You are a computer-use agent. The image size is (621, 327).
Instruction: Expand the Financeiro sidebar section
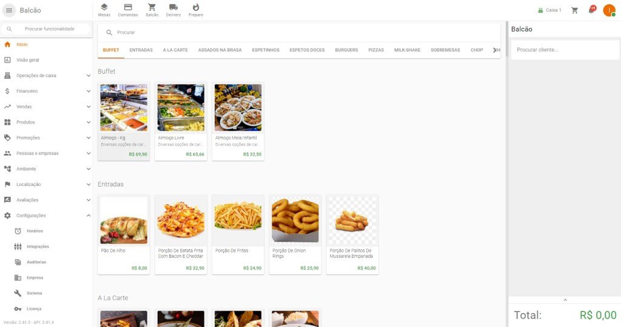[46, 91]
